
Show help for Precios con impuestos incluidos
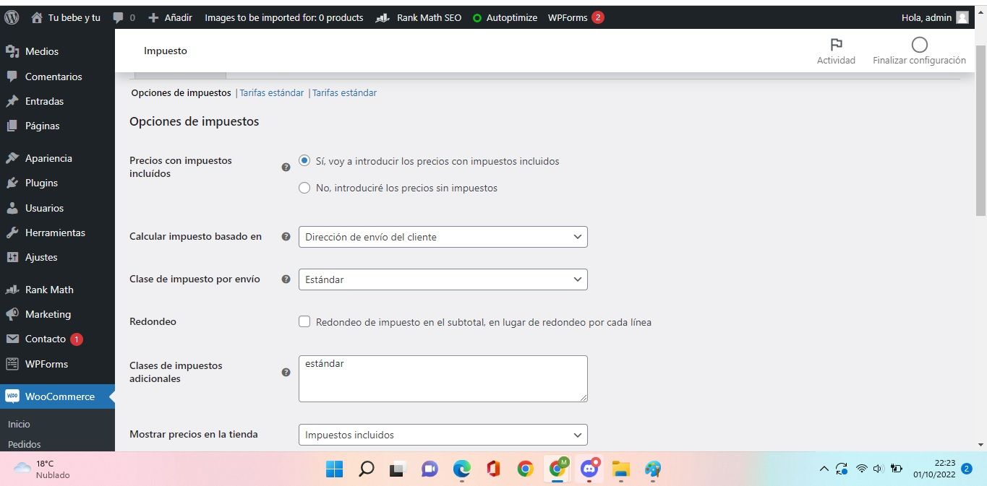[x=286, y=167]
